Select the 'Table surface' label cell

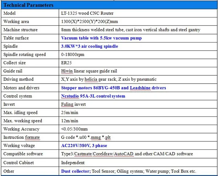click(30, 38)
